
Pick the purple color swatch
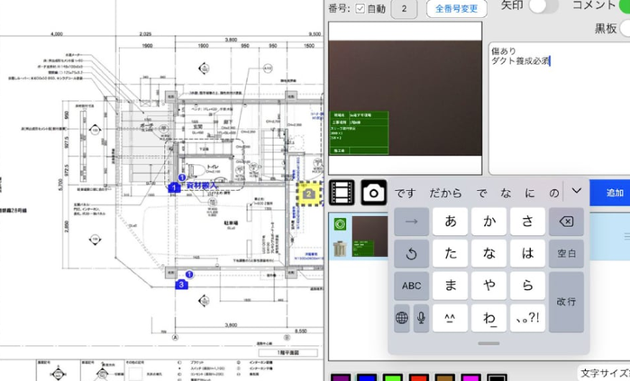[341, 377]
